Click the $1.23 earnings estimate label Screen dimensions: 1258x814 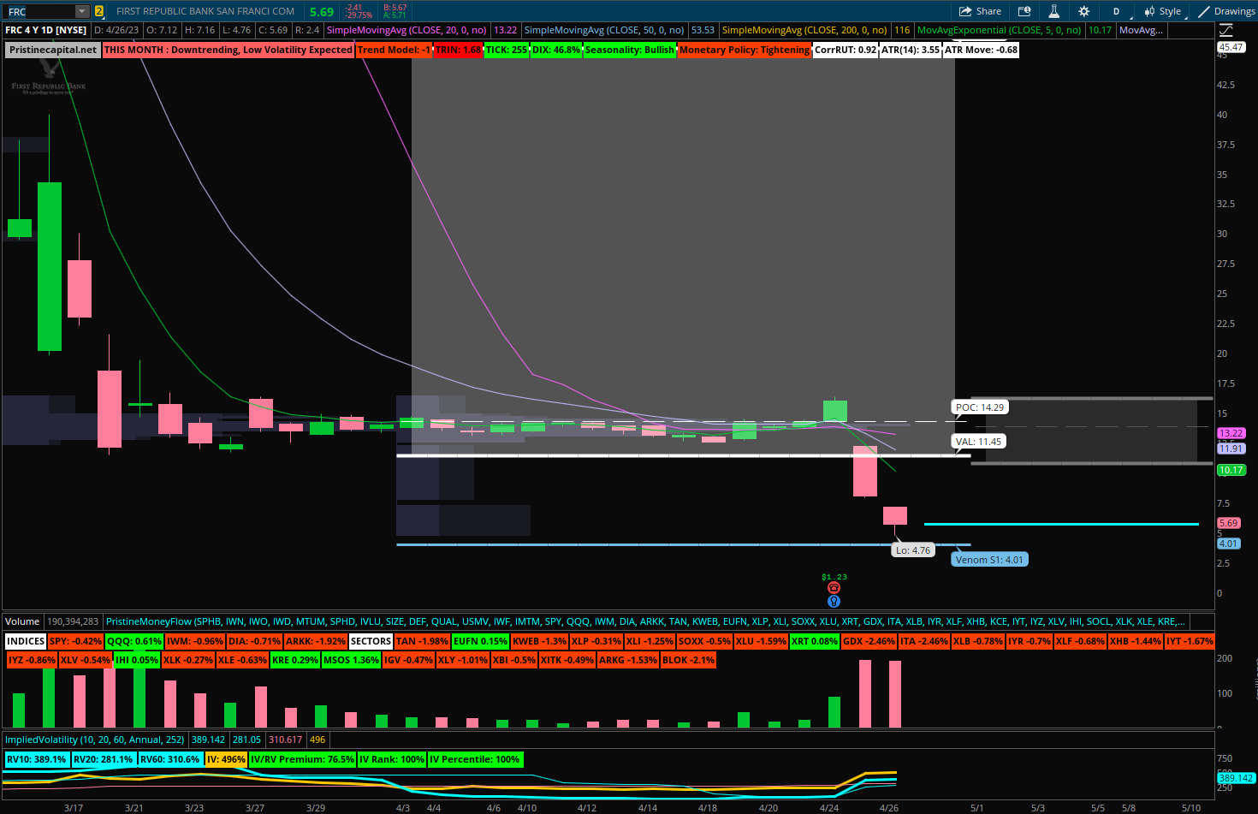coord(834,577)
